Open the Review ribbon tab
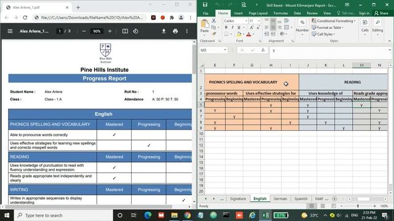 click(x=312, y=13)
